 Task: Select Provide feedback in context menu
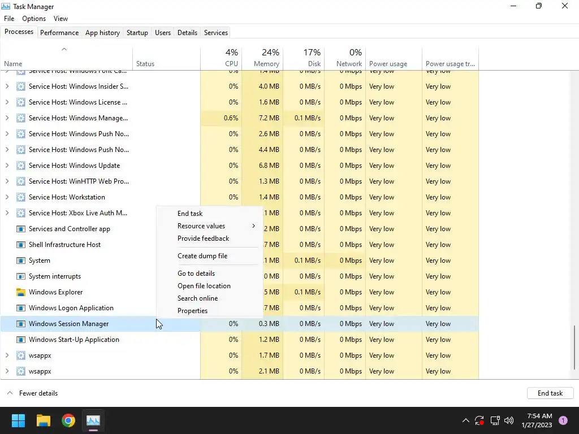pos(209,238)
